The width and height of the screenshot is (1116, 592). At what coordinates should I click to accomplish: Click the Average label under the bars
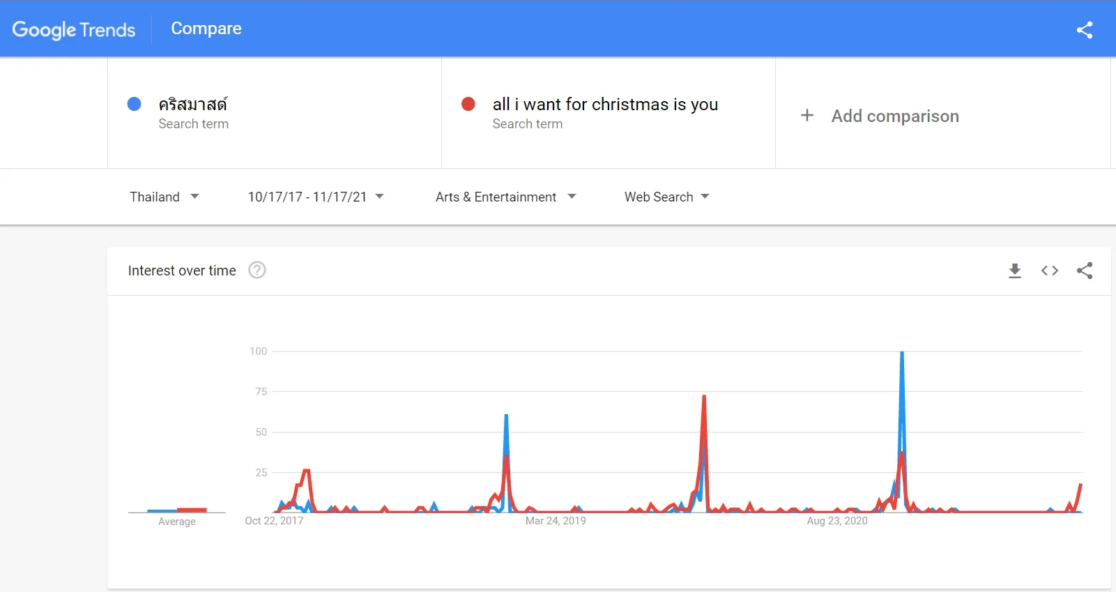tap(176, 522)
